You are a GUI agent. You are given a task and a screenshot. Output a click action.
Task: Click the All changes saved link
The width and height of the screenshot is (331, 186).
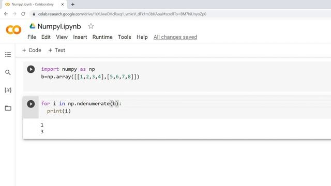coord(175,37)
